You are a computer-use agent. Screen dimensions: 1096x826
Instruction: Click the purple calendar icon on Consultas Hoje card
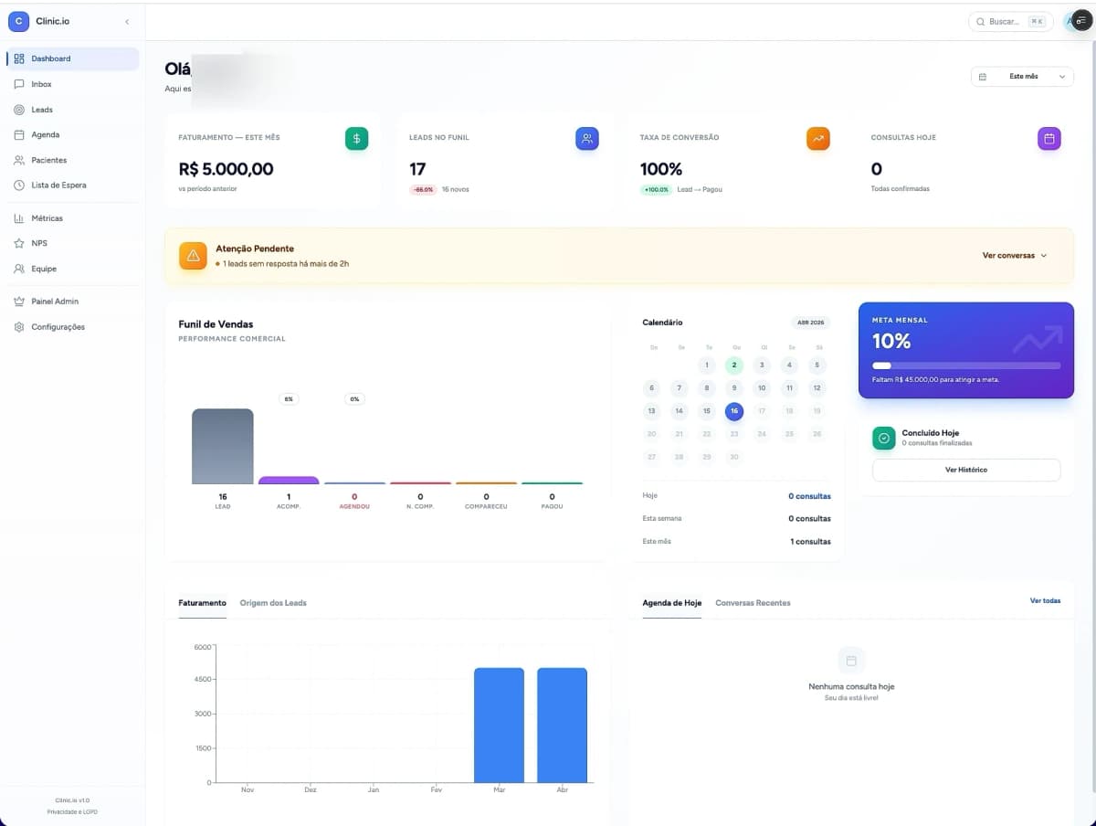[x=1049, y=138]
